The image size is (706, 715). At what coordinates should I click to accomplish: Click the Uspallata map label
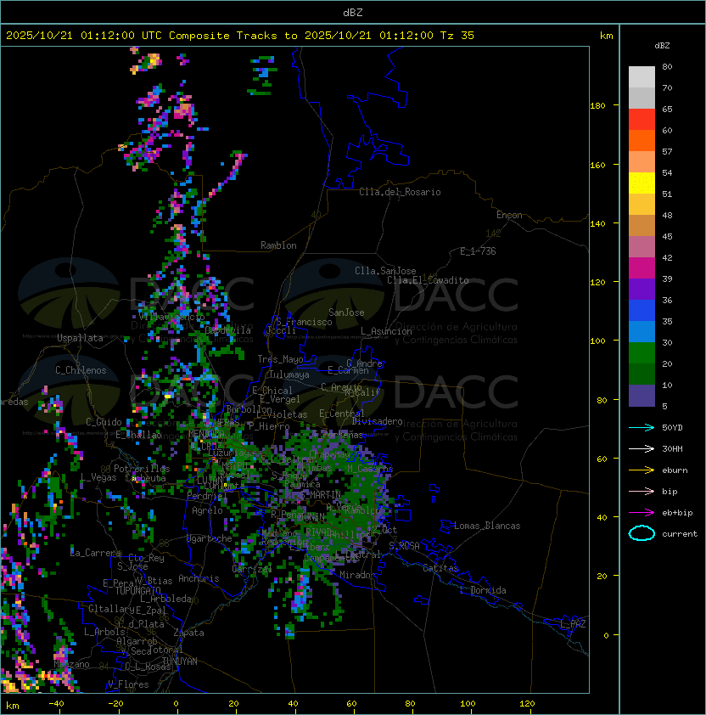80,338
